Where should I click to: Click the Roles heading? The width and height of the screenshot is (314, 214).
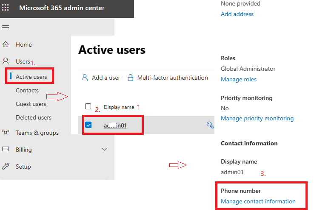228,58
